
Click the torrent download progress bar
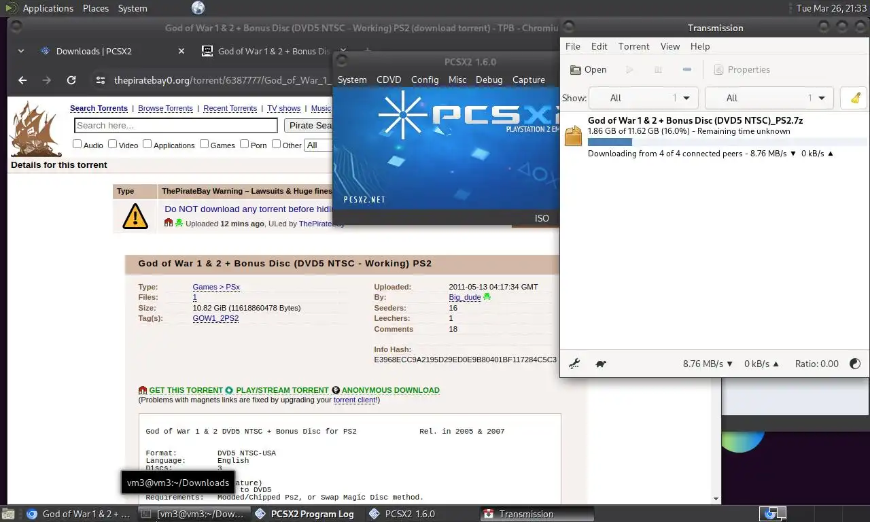(x=726, y=142)
